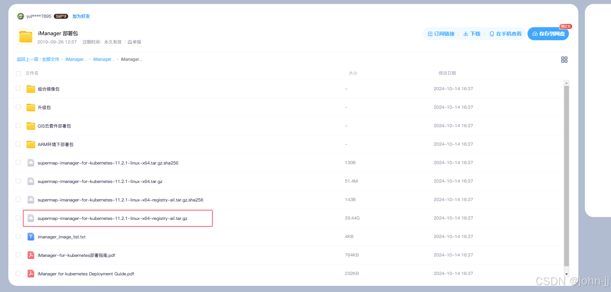This screenshot has height=292, width=611.
Task: Click scrollbar down arrow of file list
Action: (566, 274)
